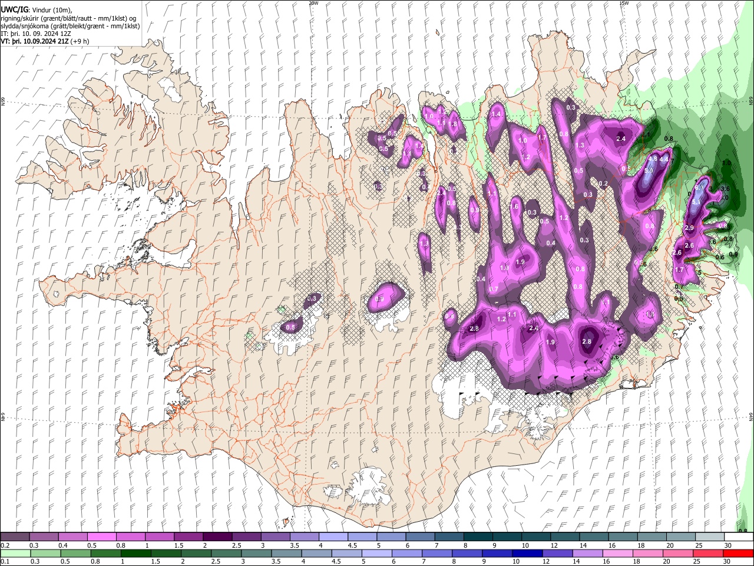
Task: Select bottom-row dark green swatch 1 to 1.5
Action: [x=135, y=554]
